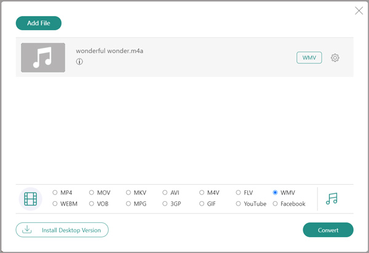Click the file info icon
The image size is (369, 253).
79,62
